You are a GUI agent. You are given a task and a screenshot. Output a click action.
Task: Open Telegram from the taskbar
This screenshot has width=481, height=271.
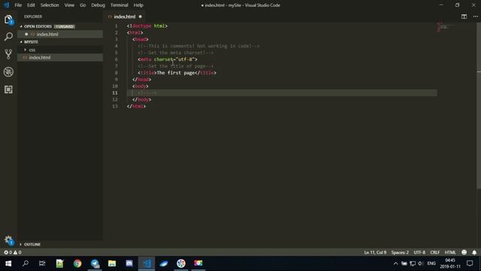tap(95, 263)
